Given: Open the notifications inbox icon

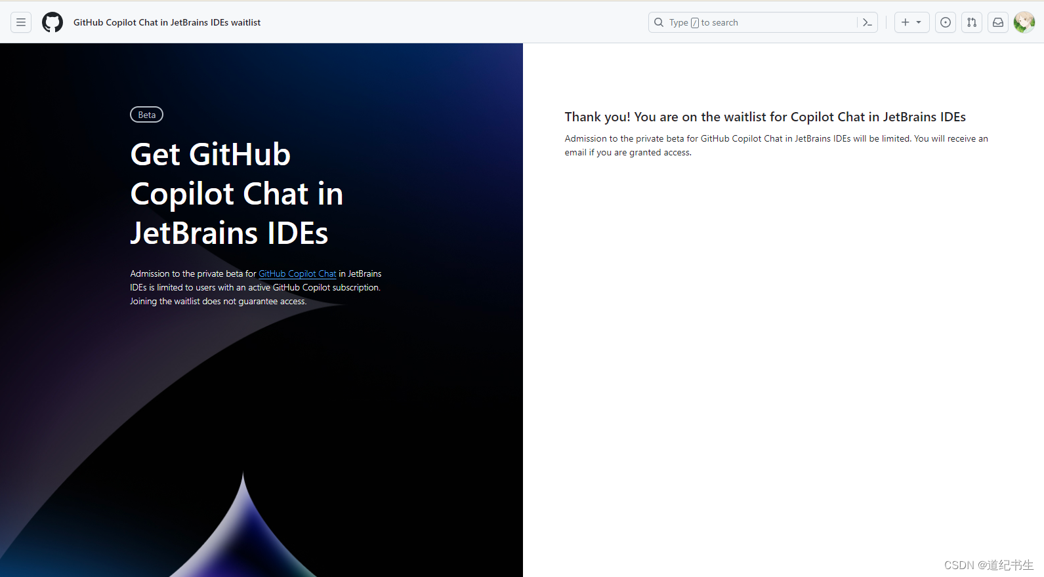Looking at the screenshot, I should click(x=998, y=22).
